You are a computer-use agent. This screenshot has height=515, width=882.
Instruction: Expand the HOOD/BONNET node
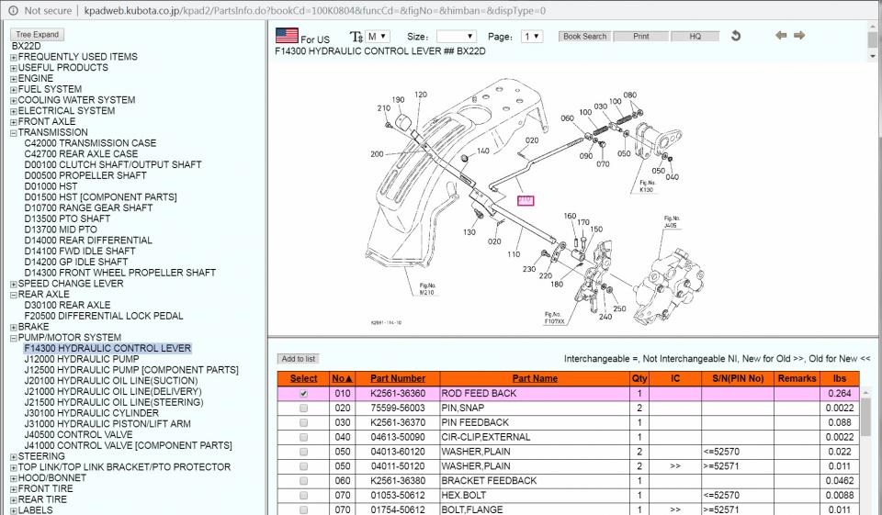coord(14,478)
